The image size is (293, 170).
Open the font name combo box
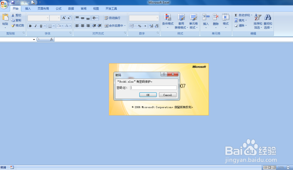click(x=38, y=18)
